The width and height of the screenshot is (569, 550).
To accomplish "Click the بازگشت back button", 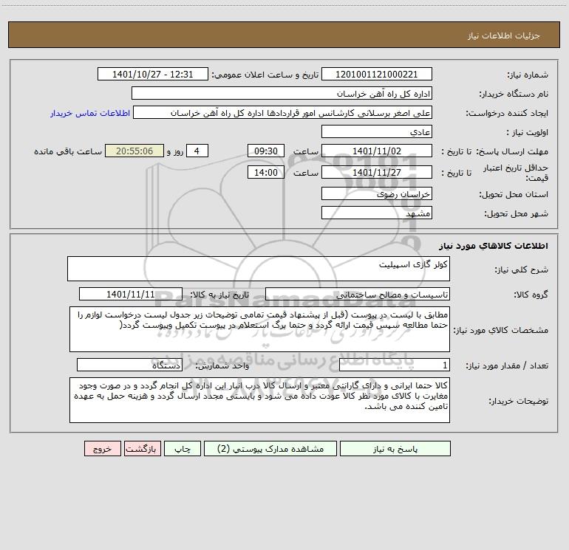I will 142,448.
